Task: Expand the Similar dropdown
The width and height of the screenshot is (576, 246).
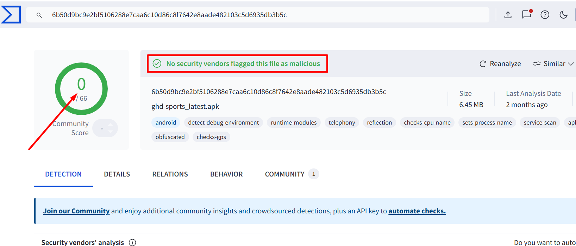Action: pyautogui.click(x=553, y=64)
